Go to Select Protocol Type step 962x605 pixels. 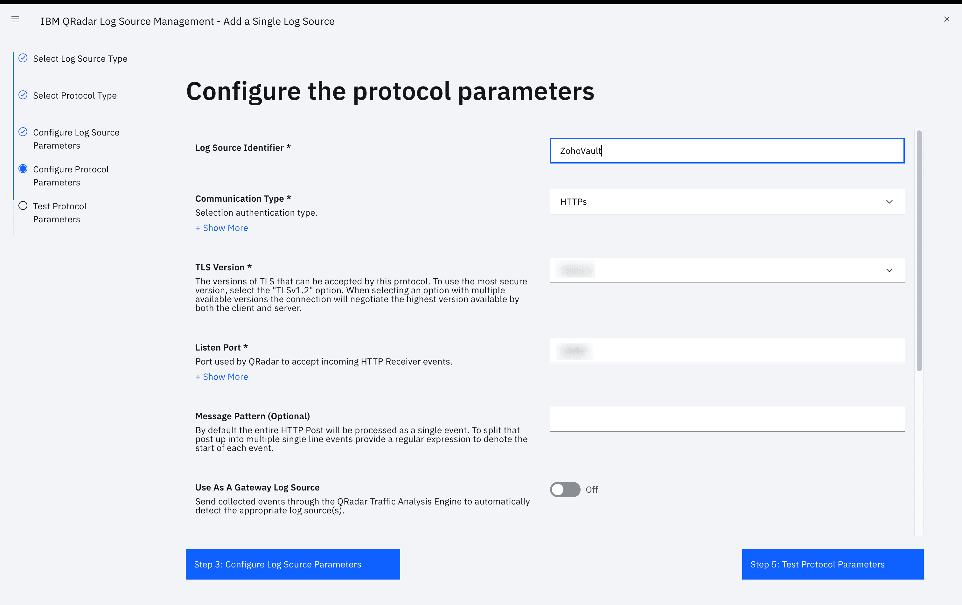pyautogui.click(x=75, y=95)
